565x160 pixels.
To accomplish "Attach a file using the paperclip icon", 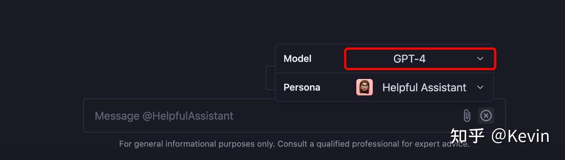I will point(467,116).
